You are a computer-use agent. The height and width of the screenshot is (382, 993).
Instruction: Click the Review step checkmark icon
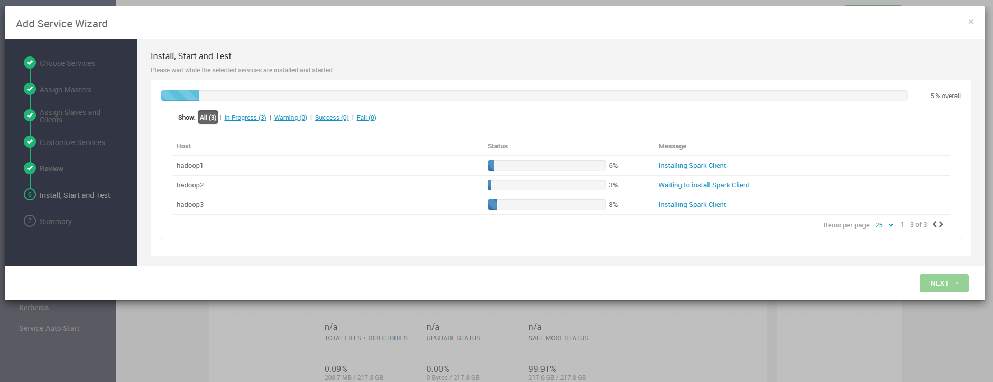tap(30, 168)
